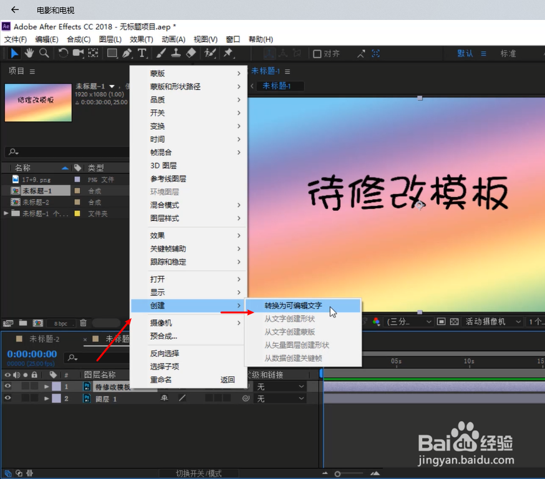Switch to 未标题-2 timeline tab
Screen dimensions: 545x479
44,339
